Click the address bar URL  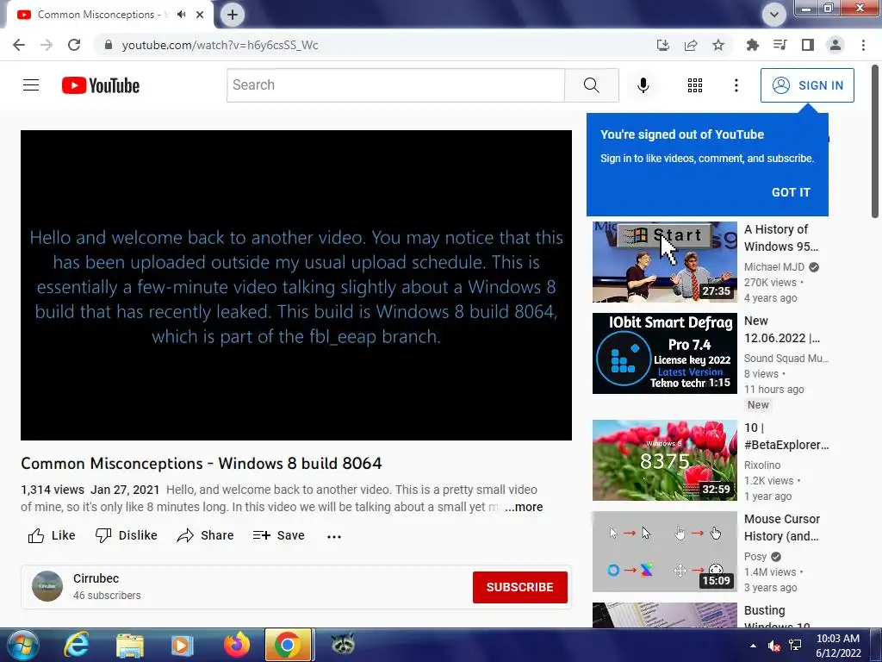[220, 45]
